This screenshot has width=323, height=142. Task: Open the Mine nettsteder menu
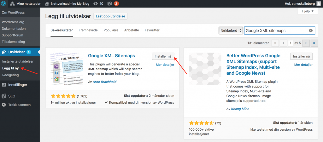[x=25, y=3]
